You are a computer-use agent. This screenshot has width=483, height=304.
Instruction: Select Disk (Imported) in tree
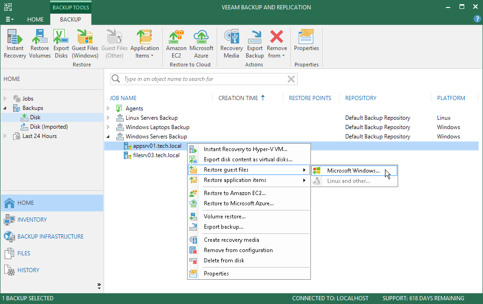tap(49, 127)
